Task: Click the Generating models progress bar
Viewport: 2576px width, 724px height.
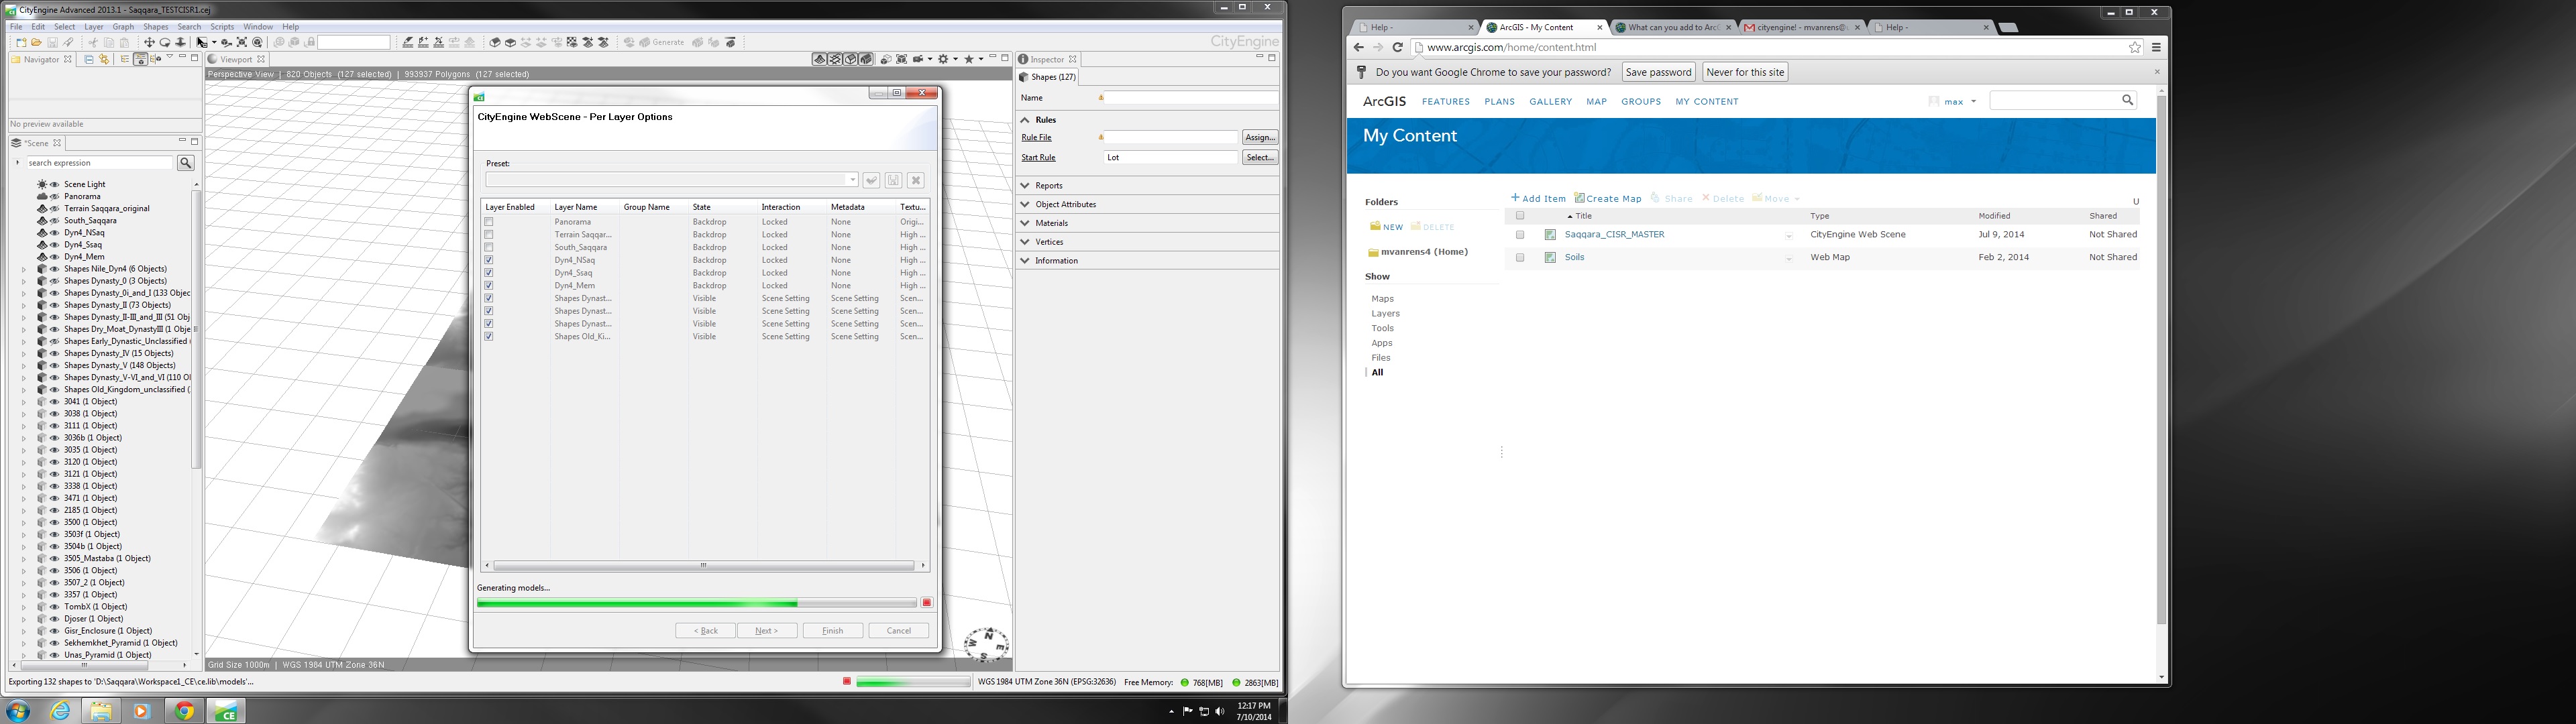Action: [697, 603]
